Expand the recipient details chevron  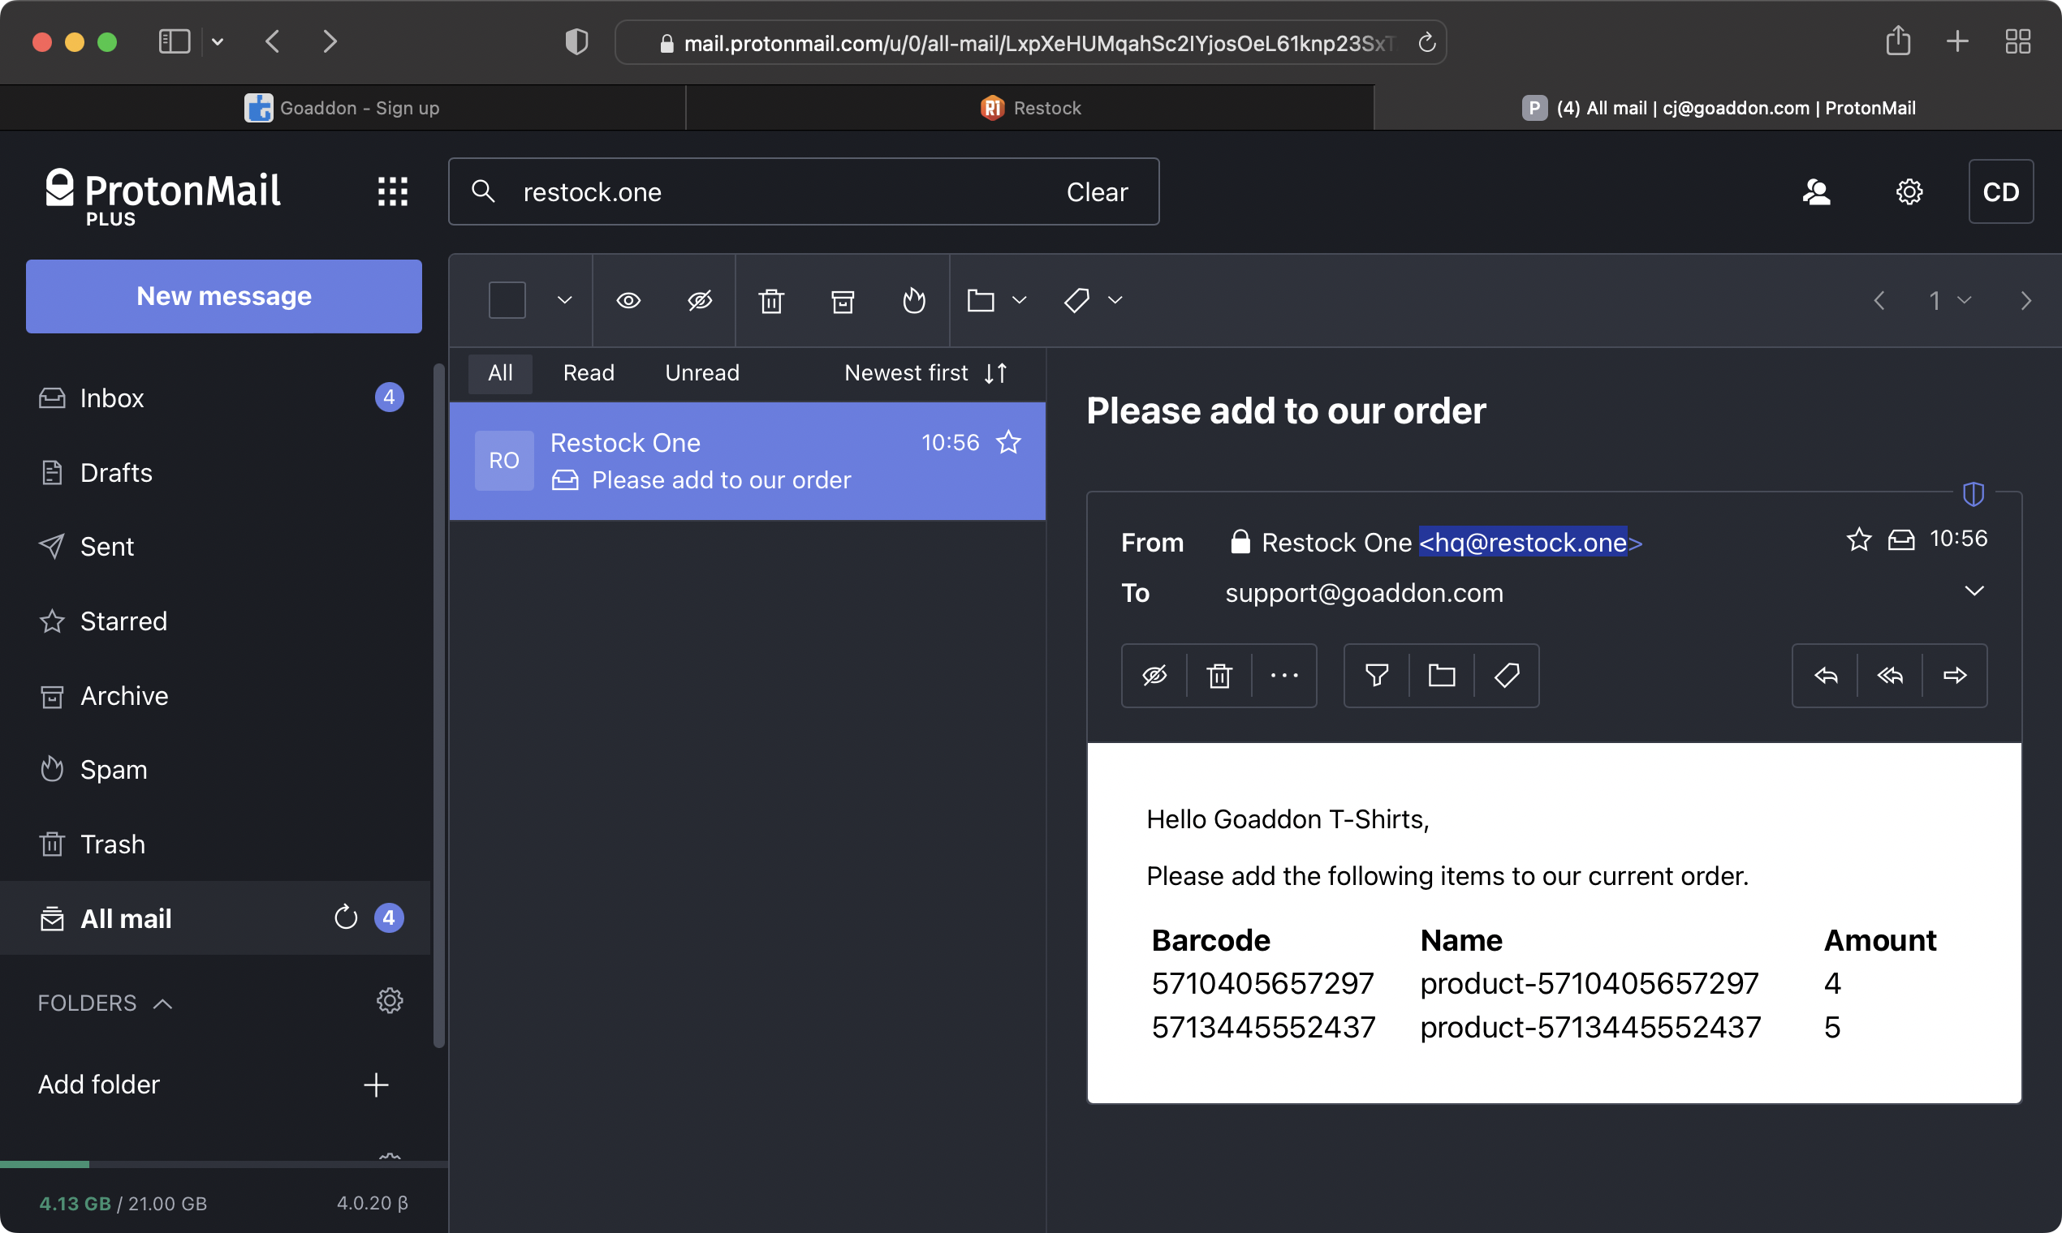tap(1974, 591)
